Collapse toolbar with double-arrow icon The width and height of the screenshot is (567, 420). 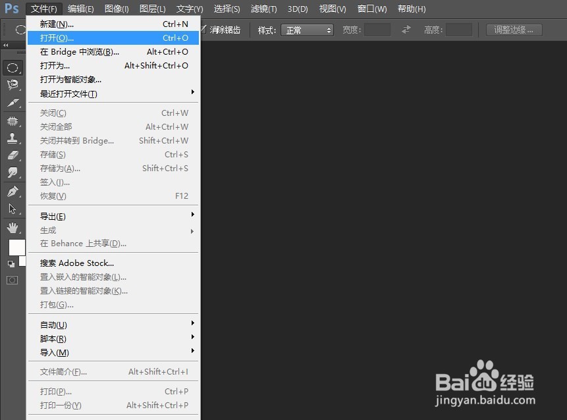(6, 45)
